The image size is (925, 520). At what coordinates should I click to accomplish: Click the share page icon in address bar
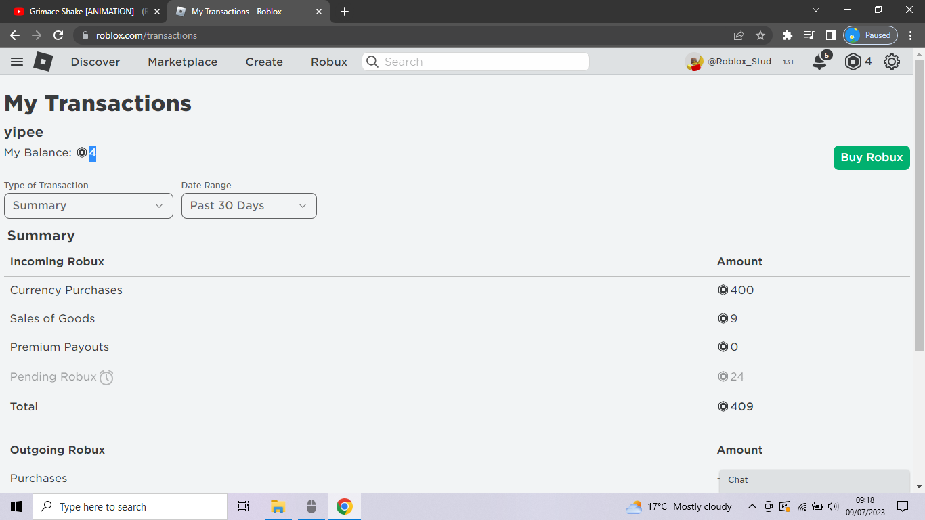point(739,35)
